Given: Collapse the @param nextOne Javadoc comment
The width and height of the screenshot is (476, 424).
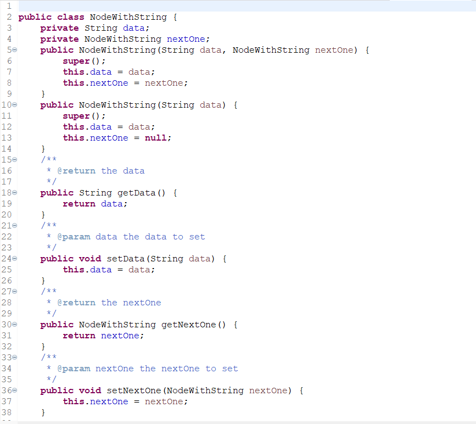Looking at the screenshot, I should tap(14, 357).
